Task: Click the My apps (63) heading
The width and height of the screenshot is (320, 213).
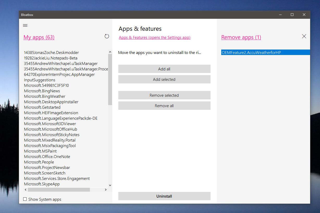Action: (39, 37)
